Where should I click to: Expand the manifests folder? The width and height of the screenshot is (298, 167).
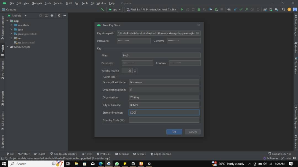(x=11, y=25)
